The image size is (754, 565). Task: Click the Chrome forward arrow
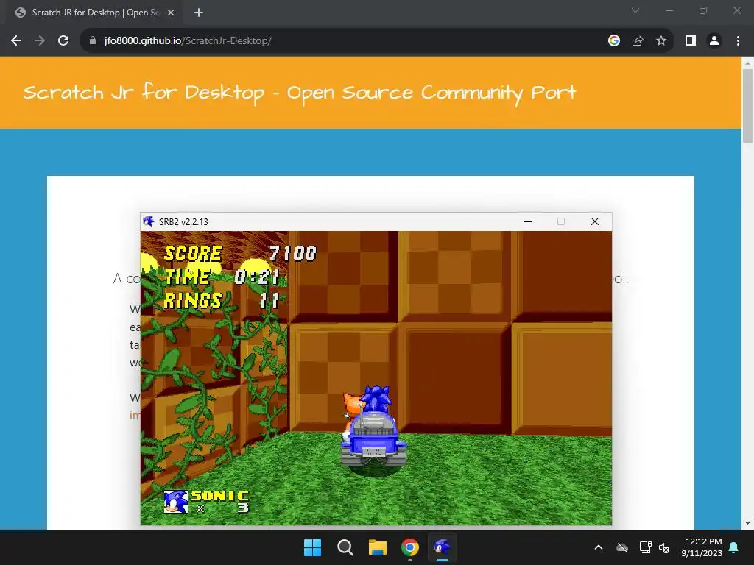coord(40,41)
